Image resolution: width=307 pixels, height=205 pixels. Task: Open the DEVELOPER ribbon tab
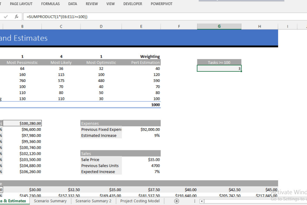(x=133, y=4)
